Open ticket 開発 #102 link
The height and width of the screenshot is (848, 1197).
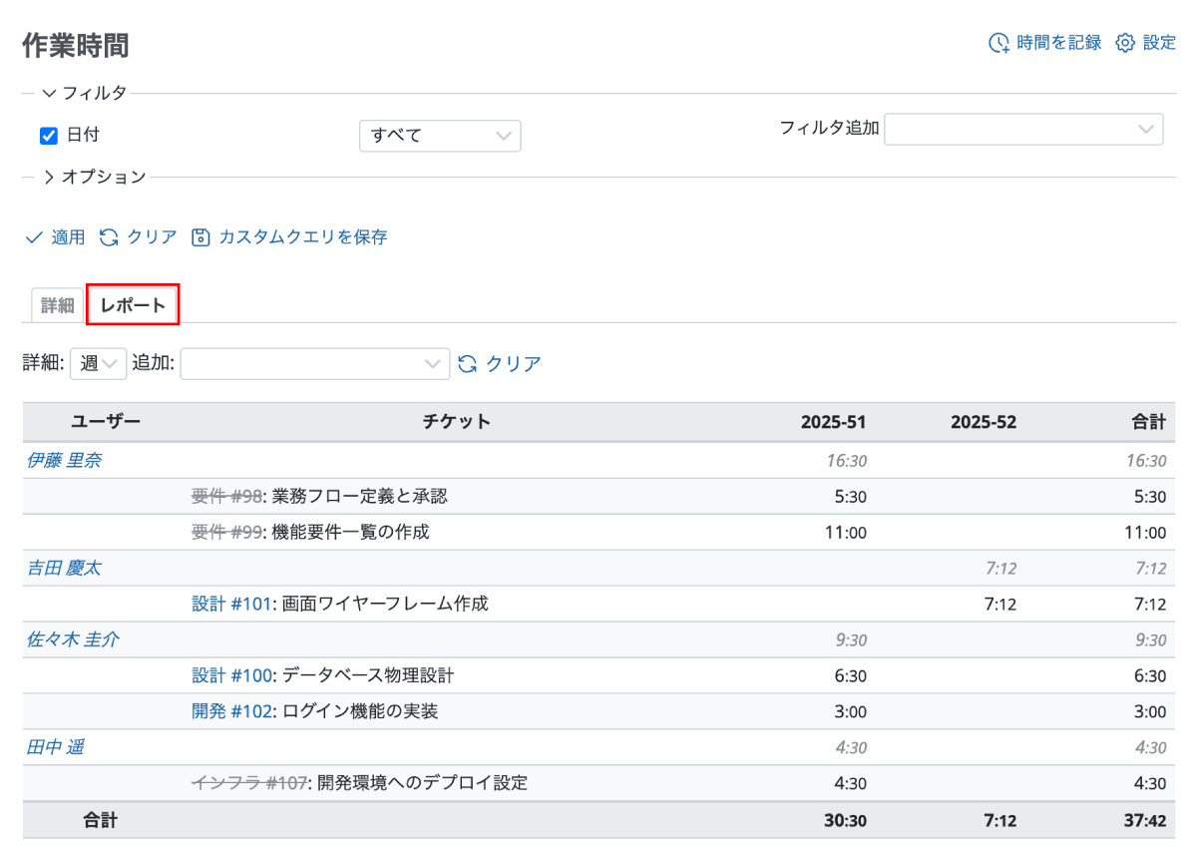pos(231,711)
